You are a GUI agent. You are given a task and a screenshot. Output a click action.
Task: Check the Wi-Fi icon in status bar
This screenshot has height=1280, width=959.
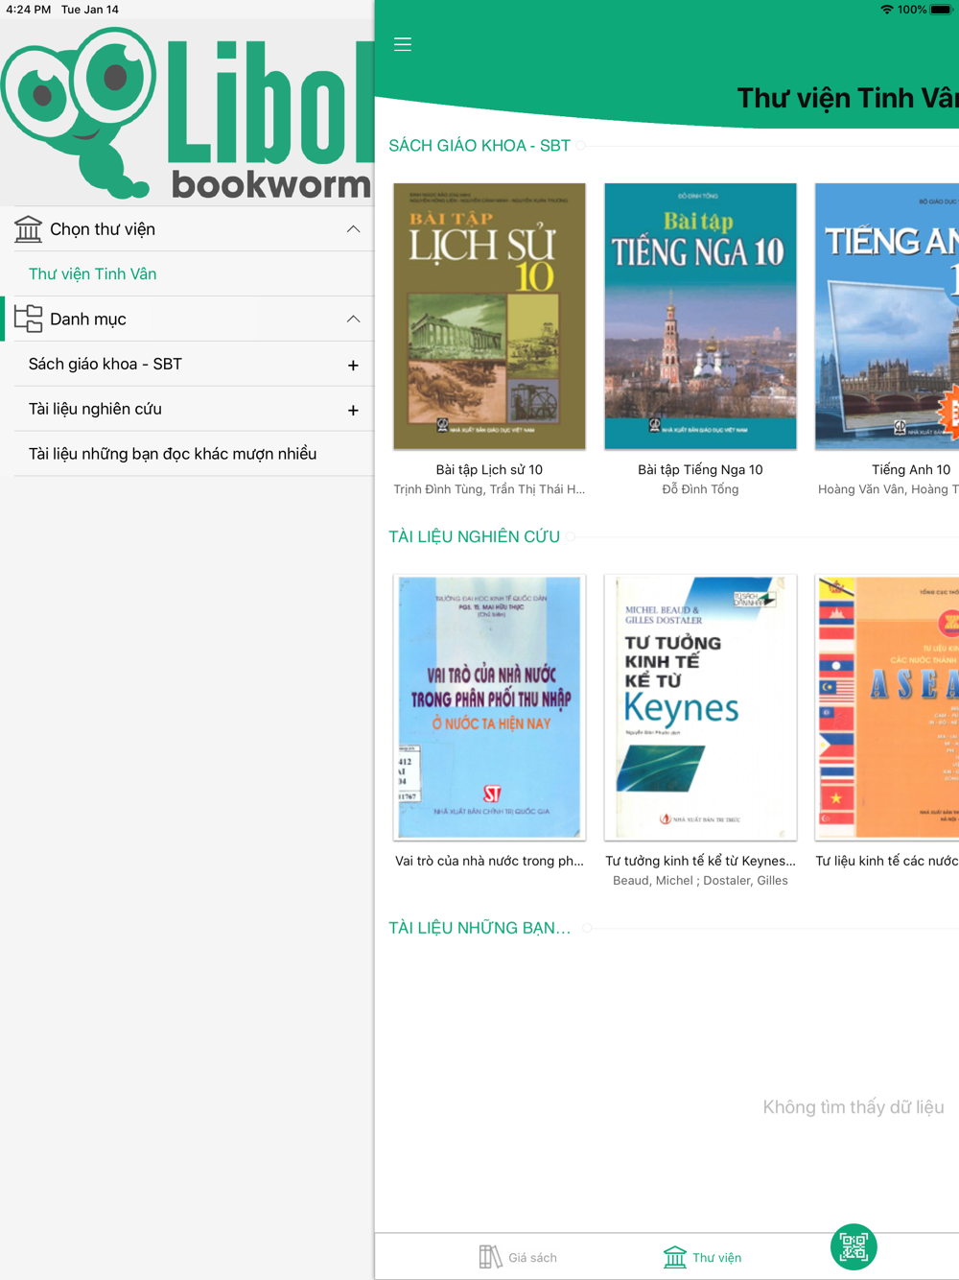pyautogui.click(x=886, y=10)
